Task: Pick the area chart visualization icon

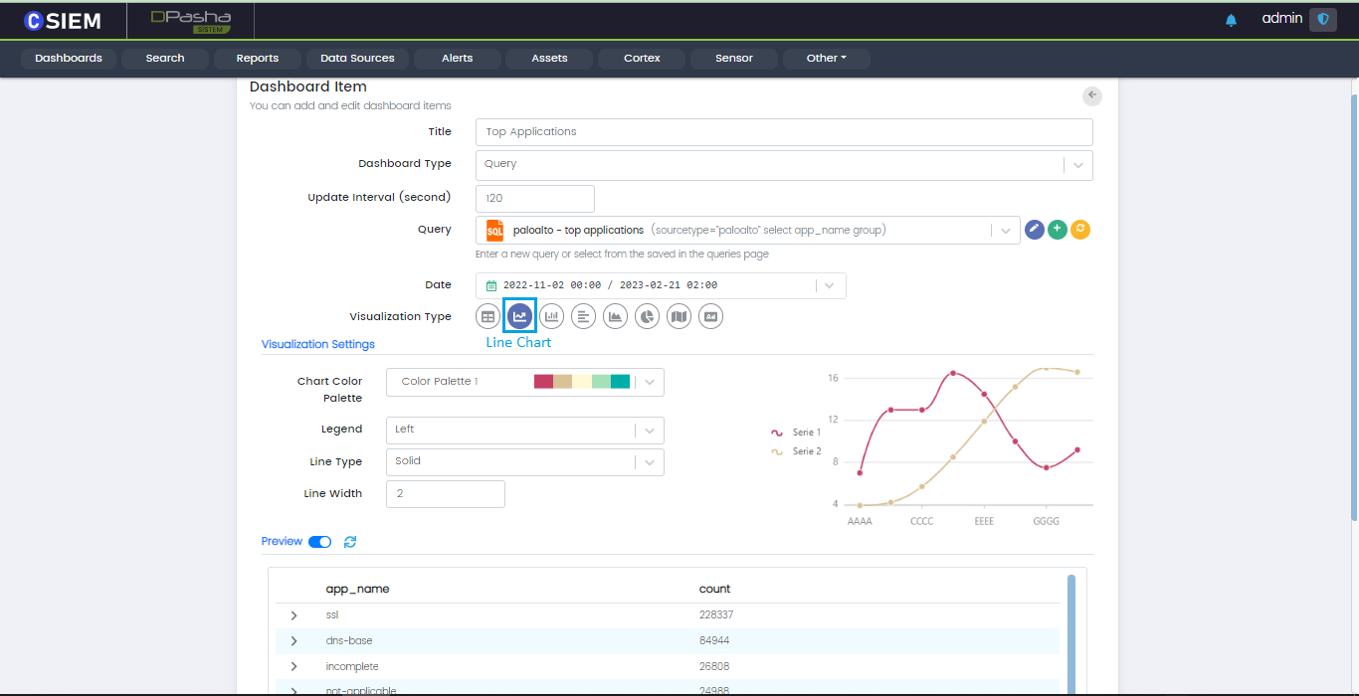Action: coord(615,316)
